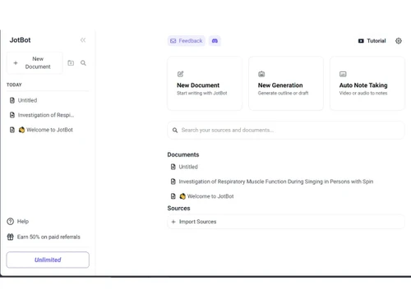Screen dimensions: 411x308
Task: Open Investigation of Respiratory Muscle Function document
Action: [x=276, y=182]
